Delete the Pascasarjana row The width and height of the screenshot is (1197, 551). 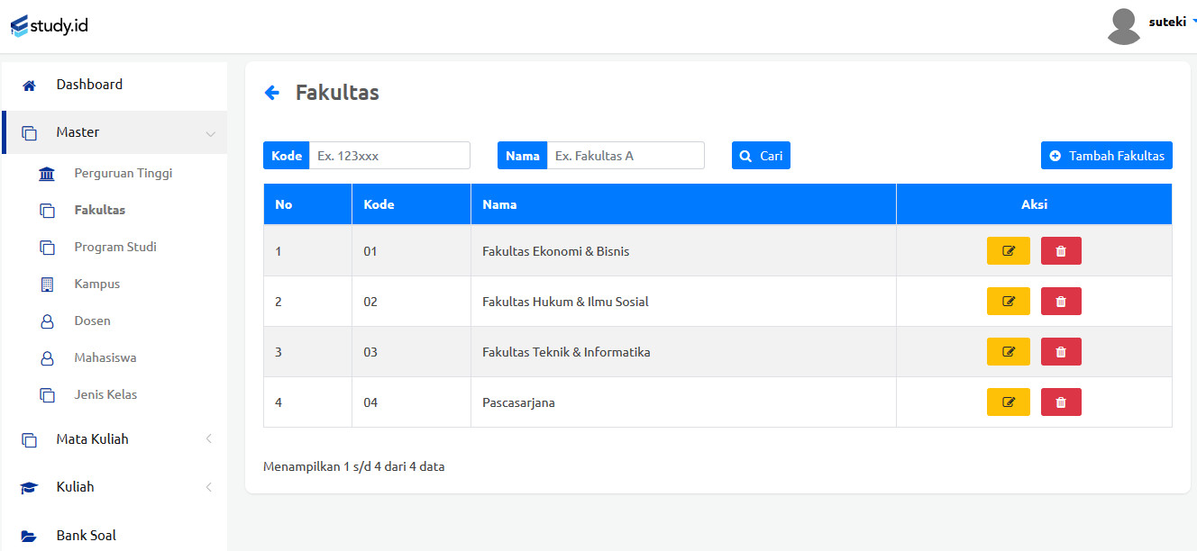point(1061,402)
